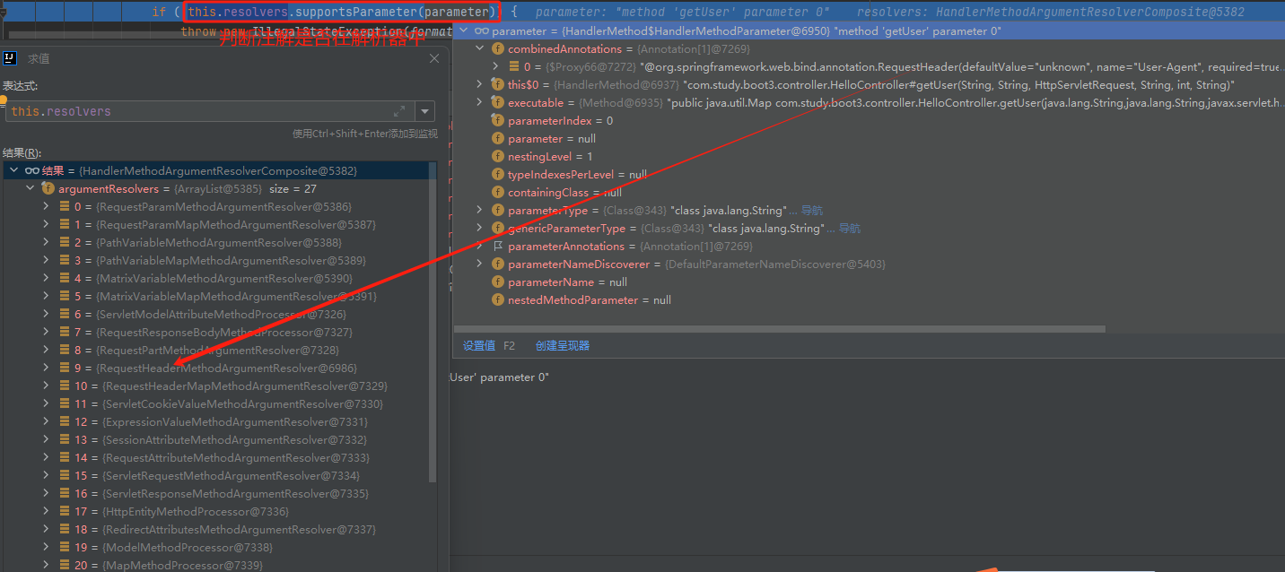Click the field icon beside argumentResolvers
Screen dimensions: 1285x572
[48, 188]
